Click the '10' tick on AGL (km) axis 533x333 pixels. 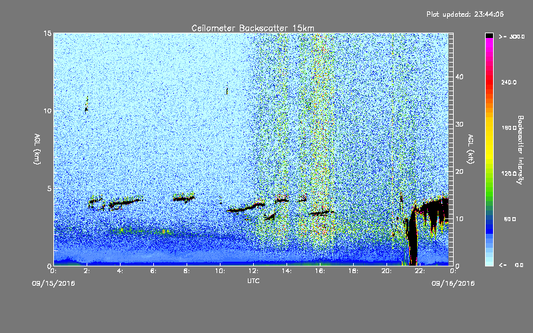[x=47, y=111]
